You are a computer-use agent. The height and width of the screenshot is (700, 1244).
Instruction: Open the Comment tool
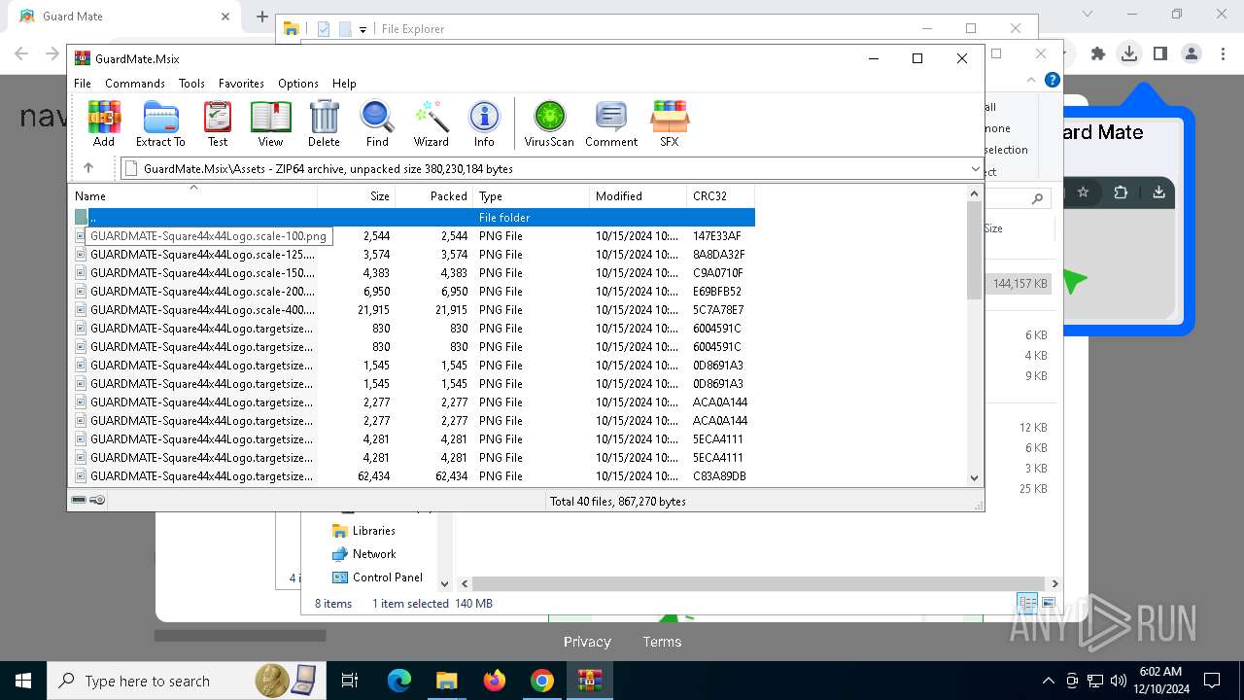click(611, 123)
